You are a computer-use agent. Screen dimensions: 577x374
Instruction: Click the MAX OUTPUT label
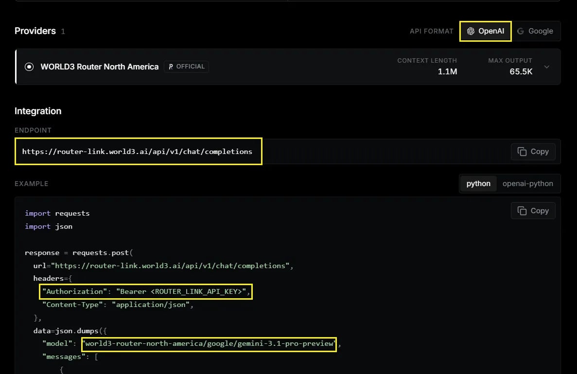click(510, 60)
